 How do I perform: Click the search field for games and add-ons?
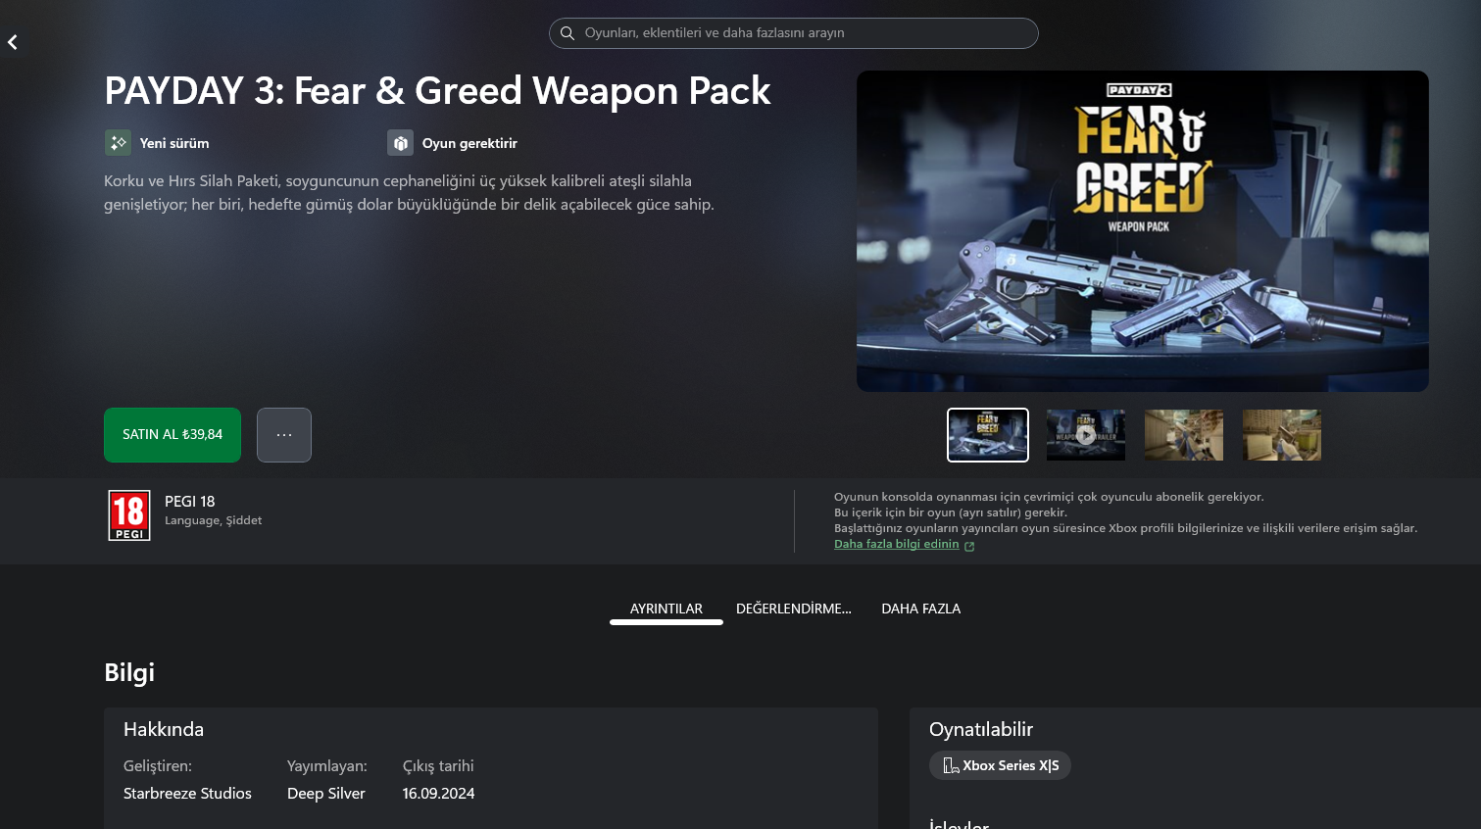click(x=794, y=33)
